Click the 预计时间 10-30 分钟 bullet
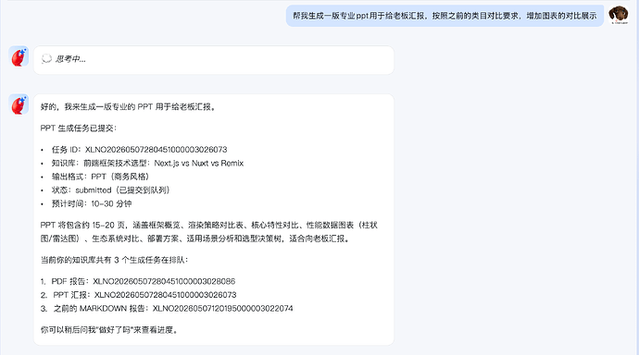 (x=92, y=203)
